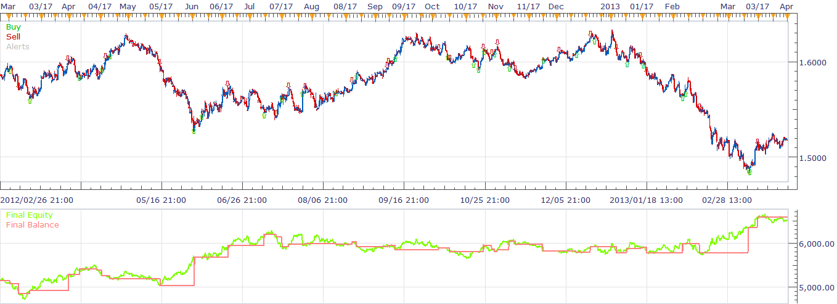
Task: Click the 11/17 timeline label
Action: tap(528, 6)
